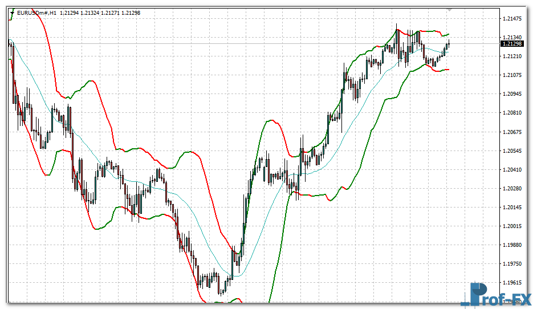Click the 1.20545 price scale label
The image size is (533, 309).
[513, 151]
